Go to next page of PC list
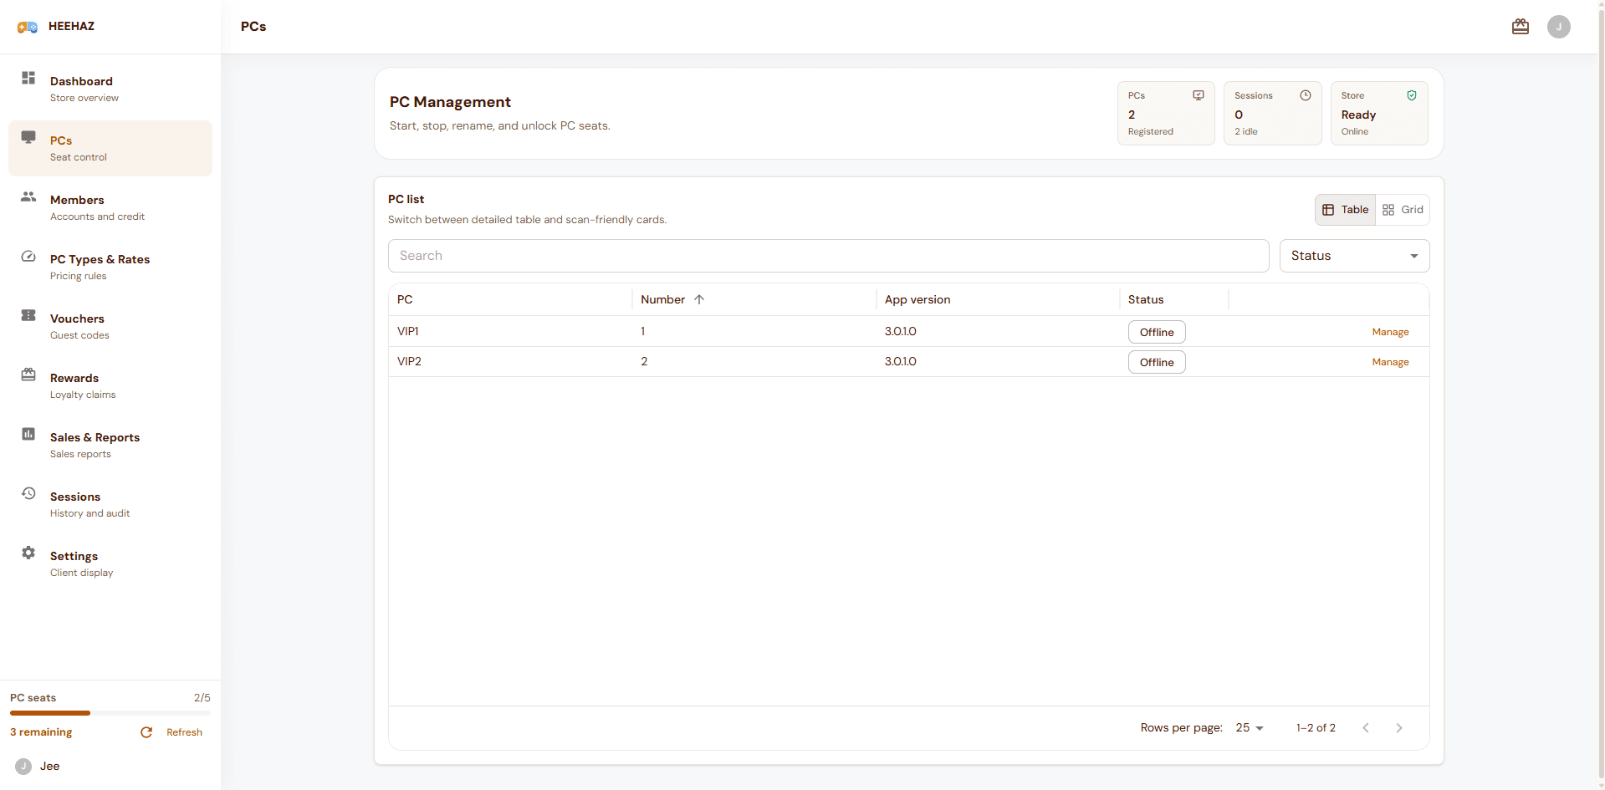Screen dimensions: 1605x790 pos(1399,728)
